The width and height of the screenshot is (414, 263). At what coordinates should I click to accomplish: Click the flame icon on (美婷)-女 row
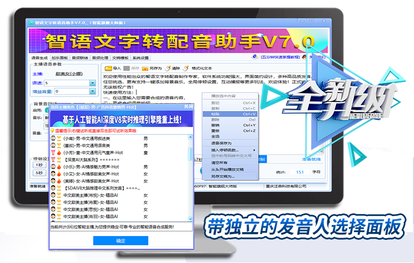tap(59, 181)
